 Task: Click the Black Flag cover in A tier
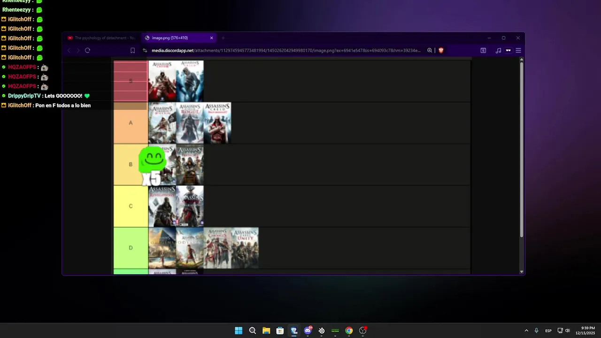[x=162, y=123]
